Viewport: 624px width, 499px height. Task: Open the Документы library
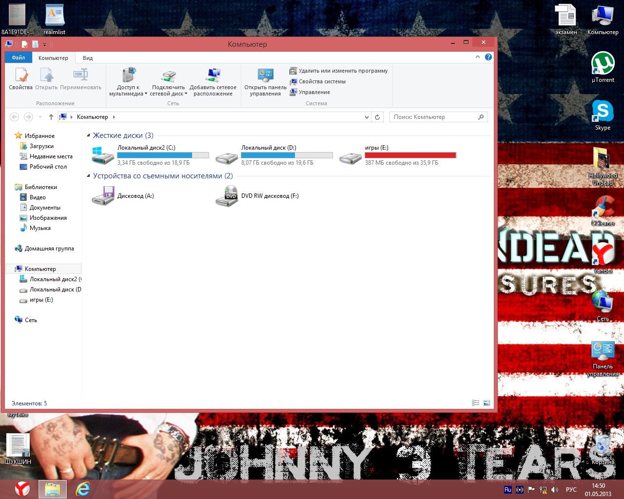tap(40, 208)
